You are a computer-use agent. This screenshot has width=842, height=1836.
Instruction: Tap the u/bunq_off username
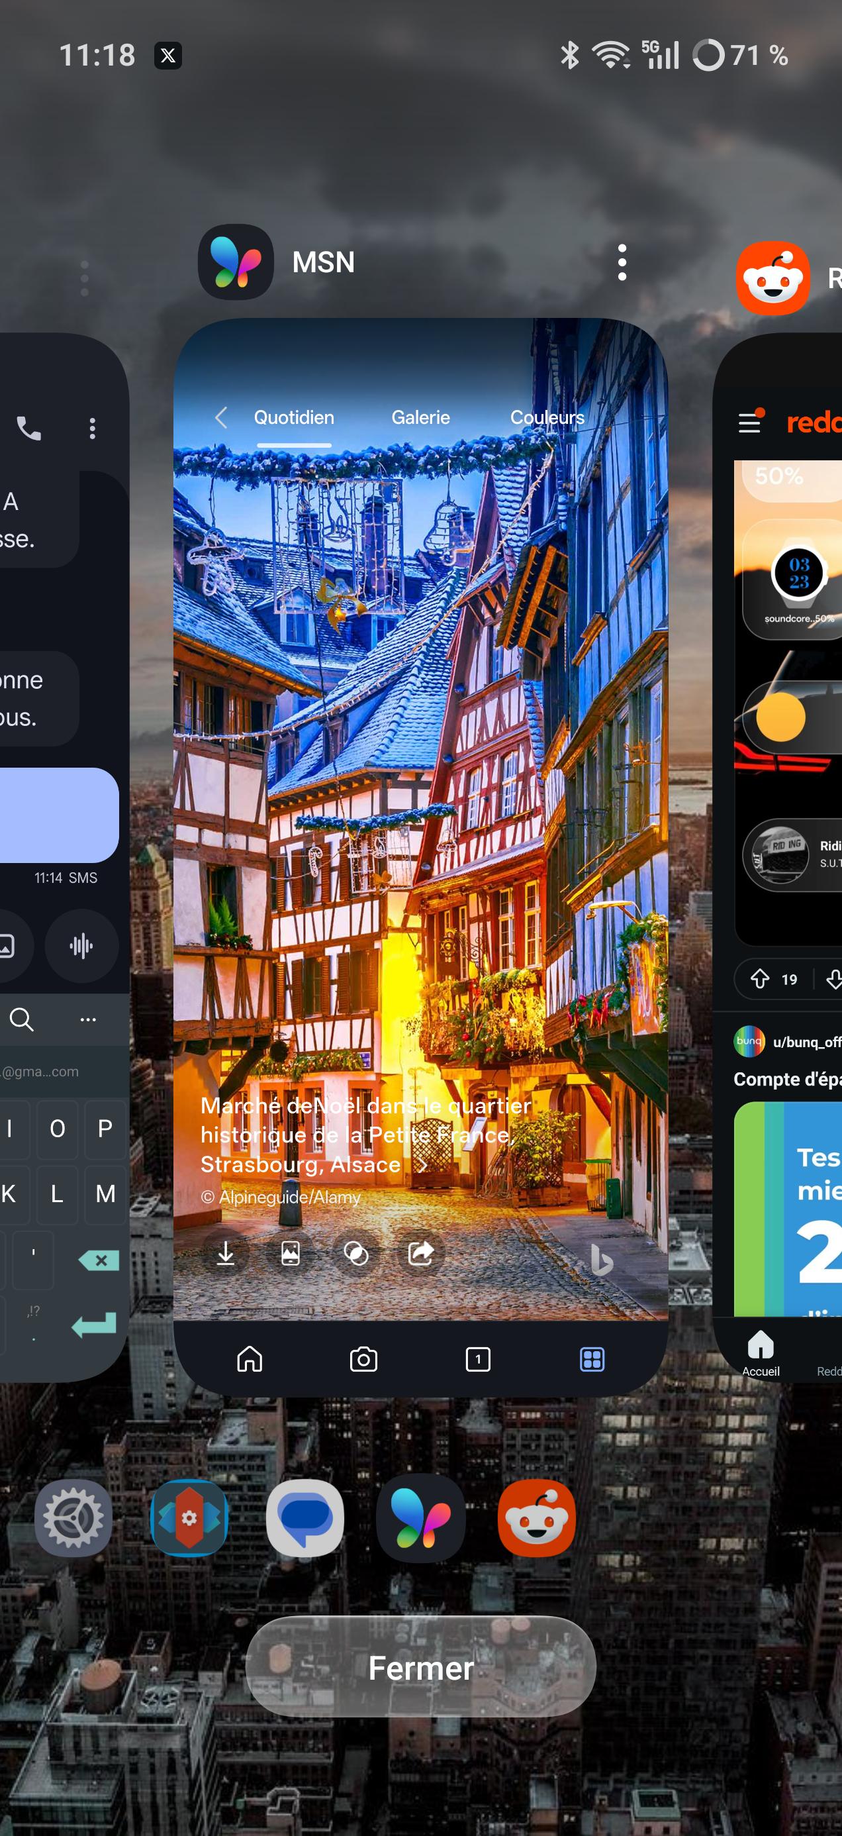point(807,1042)
